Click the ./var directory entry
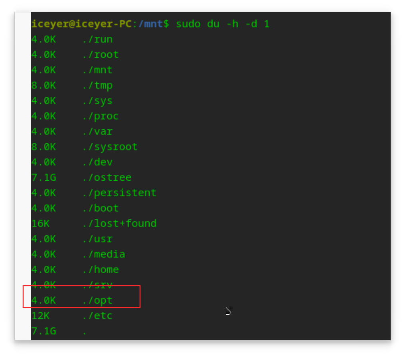The width and height of the screenshot is (405, 357). point(97,132)
